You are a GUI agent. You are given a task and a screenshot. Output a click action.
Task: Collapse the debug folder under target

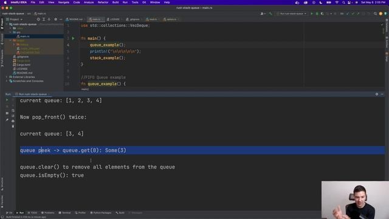point(14,44)
